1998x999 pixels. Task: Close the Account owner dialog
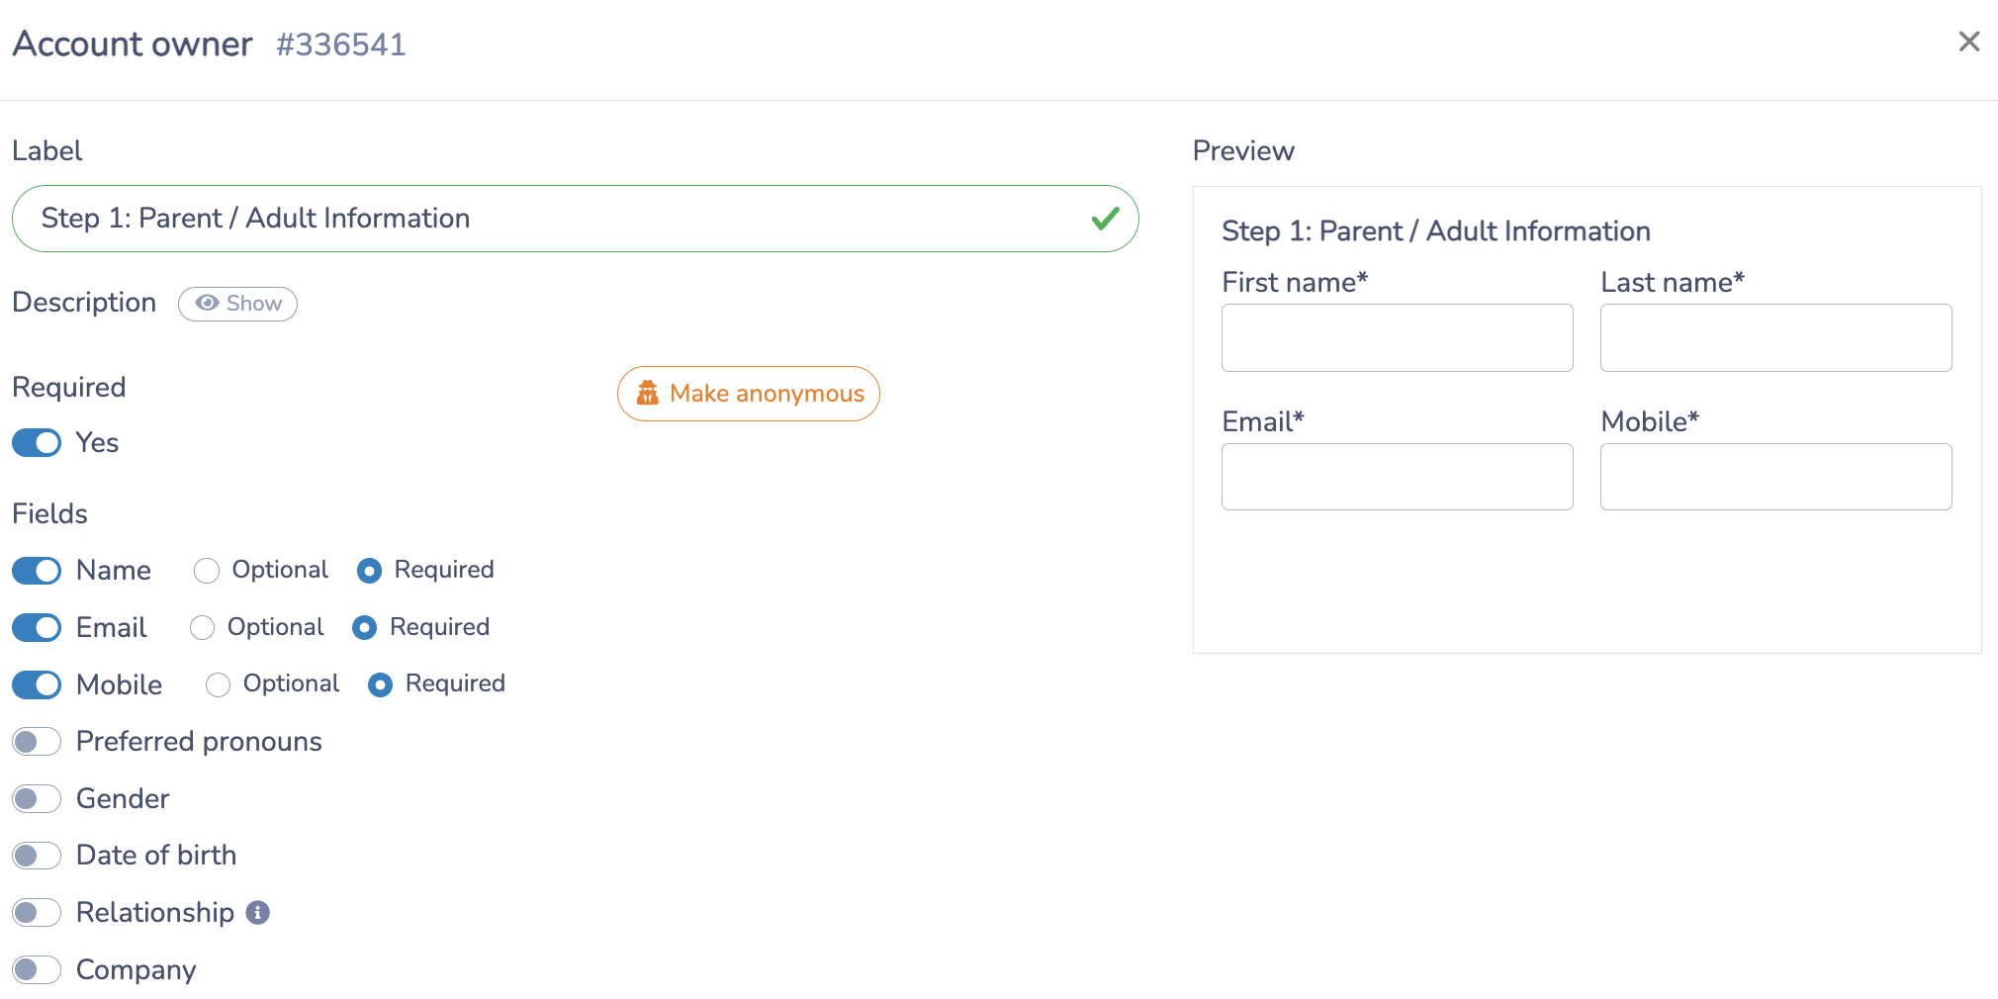point(1968,42)
